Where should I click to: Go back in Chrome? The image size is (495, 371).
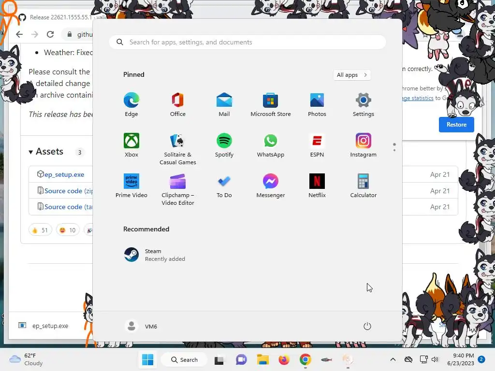(19, 34)
